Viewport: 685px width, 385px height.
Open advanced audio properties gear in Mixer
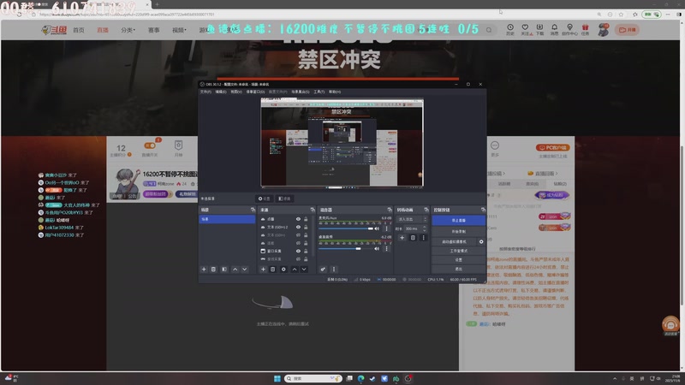pos(323,269)
